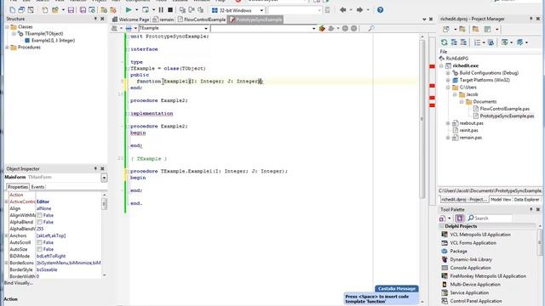Viewport: 545px width, 306px height.
Task: Open the Data Explorer tab
Action: (526, 200)
